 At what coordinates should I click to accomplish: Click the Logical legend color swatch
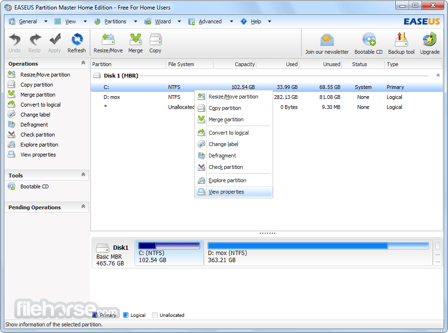[126, 315]
